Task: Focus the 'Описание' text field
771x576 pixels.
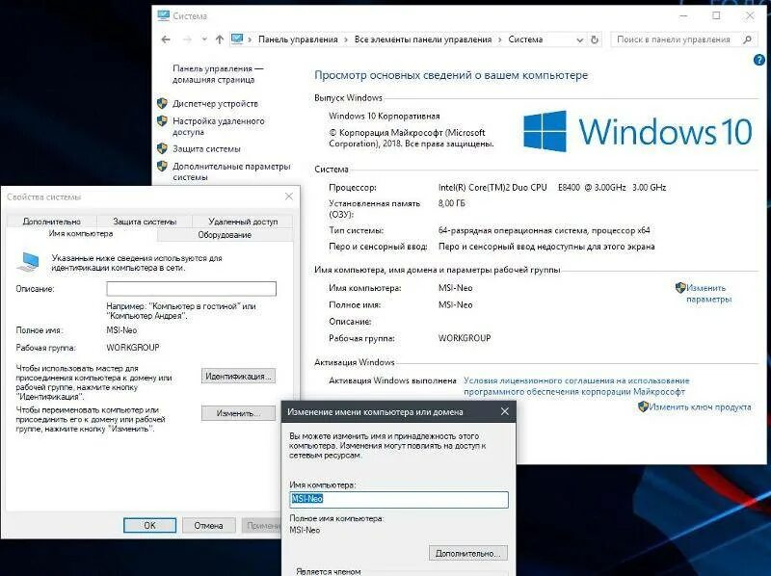Action: (191, 289)
